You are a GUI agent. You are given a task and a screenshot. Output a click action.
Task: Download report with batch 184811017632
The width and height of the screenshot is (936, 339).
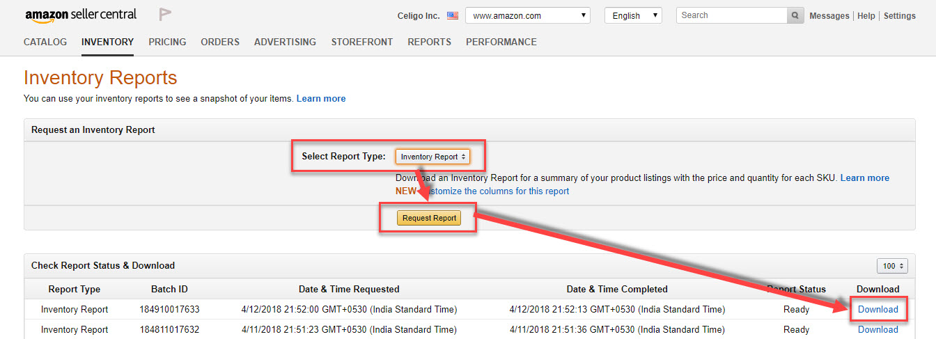(877, 329)
